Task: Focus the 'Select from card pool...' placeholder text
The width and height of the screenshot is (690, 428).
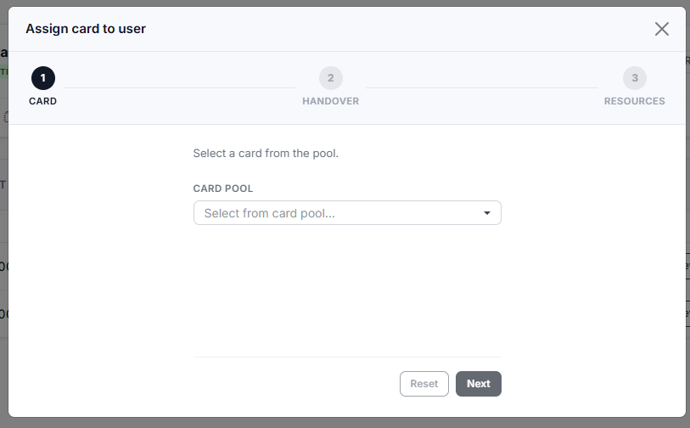Action: tap(269, 213)
